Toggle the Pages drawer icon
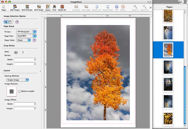The width and height of the screenshot is (188, 129). tap(4, 8)
